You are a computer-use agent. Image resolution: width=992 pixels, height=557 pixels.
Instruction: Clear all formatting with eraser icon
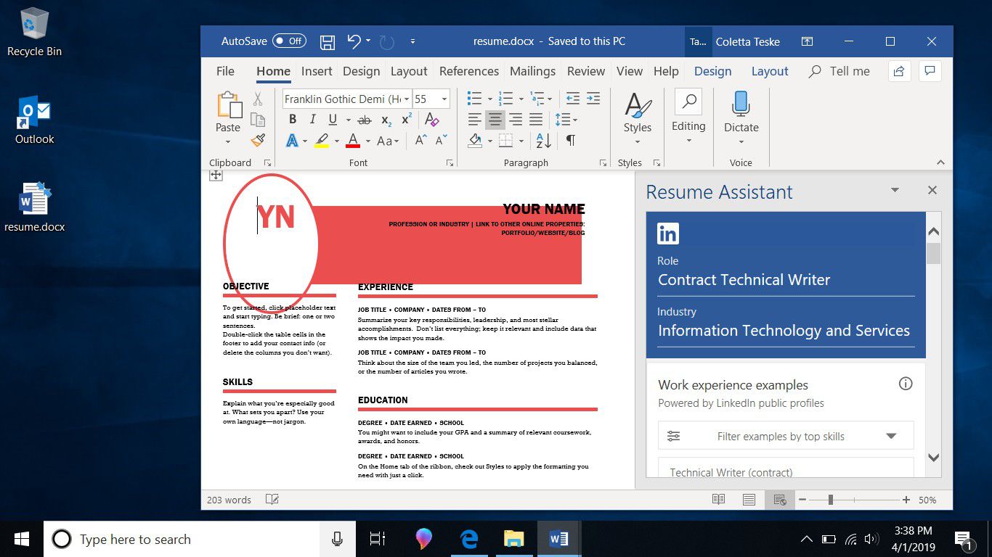pos(432,120)
